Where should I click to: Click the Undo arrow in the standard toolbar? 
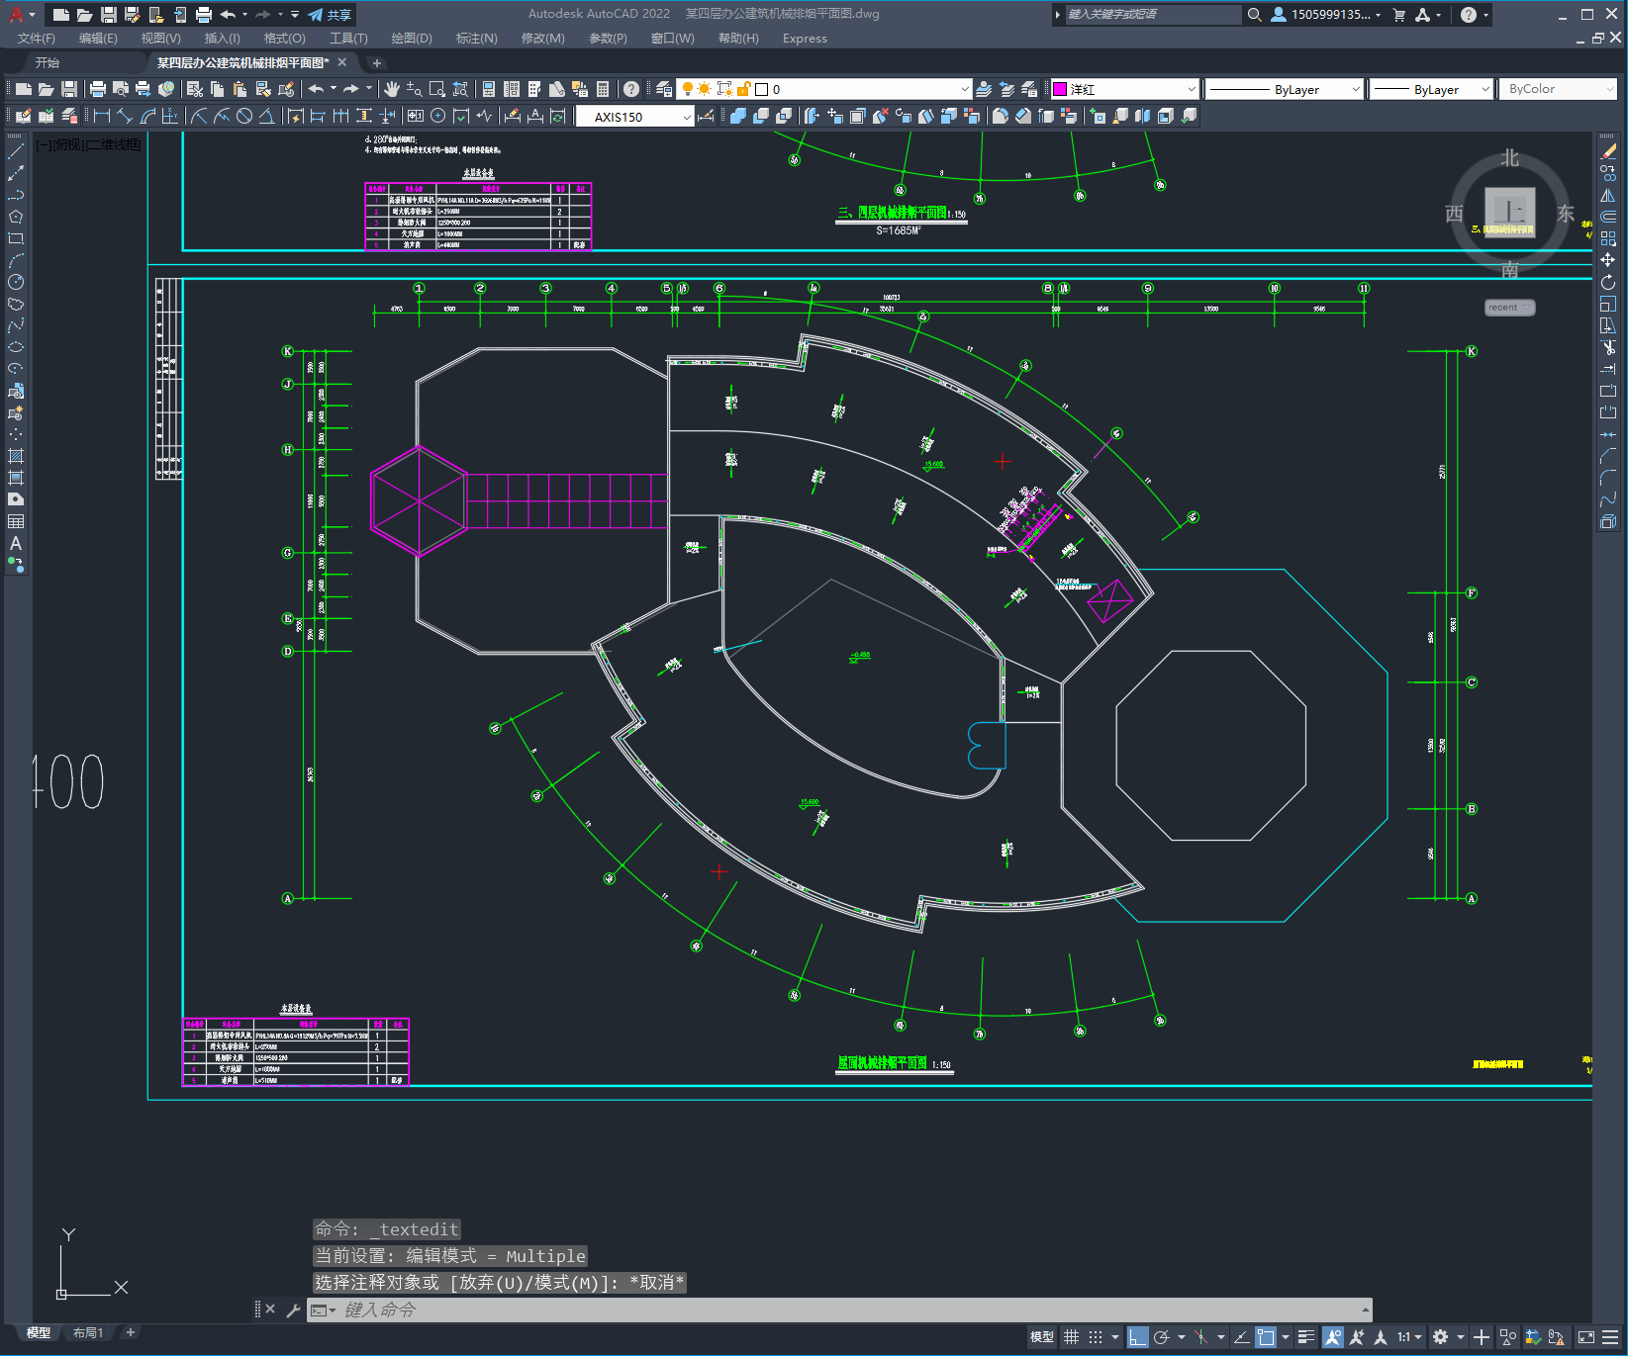(x=316, y=89)
